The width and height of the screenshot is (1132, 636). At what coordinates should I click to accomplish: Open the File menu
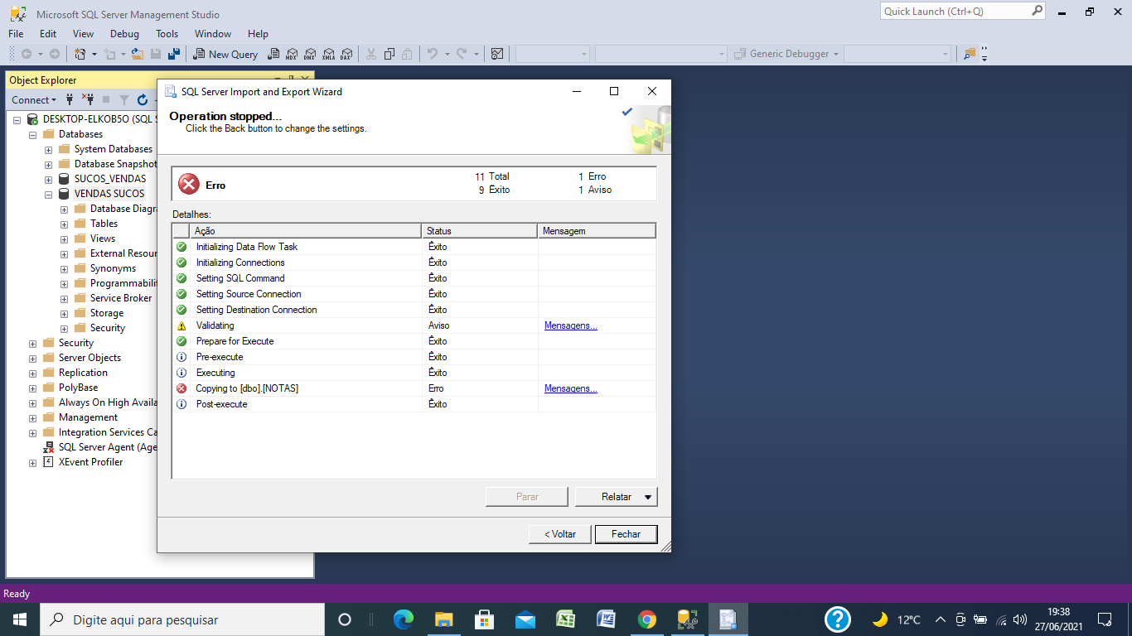click(x=16, y=34)
